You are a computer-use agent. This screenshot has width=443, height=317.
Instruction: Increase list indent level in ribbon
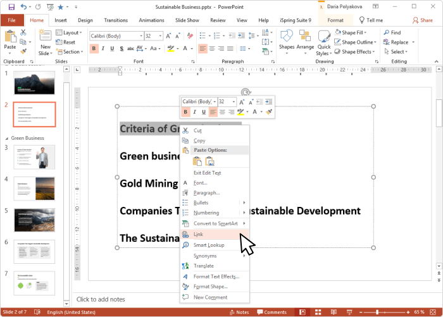pyautogui.click(x=241, y=35)
